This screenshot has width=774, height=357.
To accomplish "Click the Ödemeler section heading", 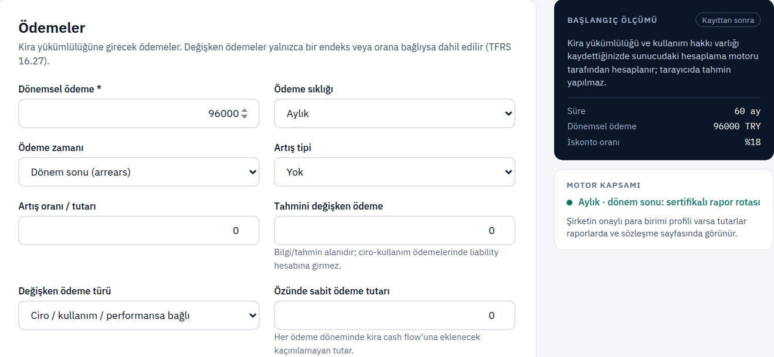I will (x=52, y=28).
